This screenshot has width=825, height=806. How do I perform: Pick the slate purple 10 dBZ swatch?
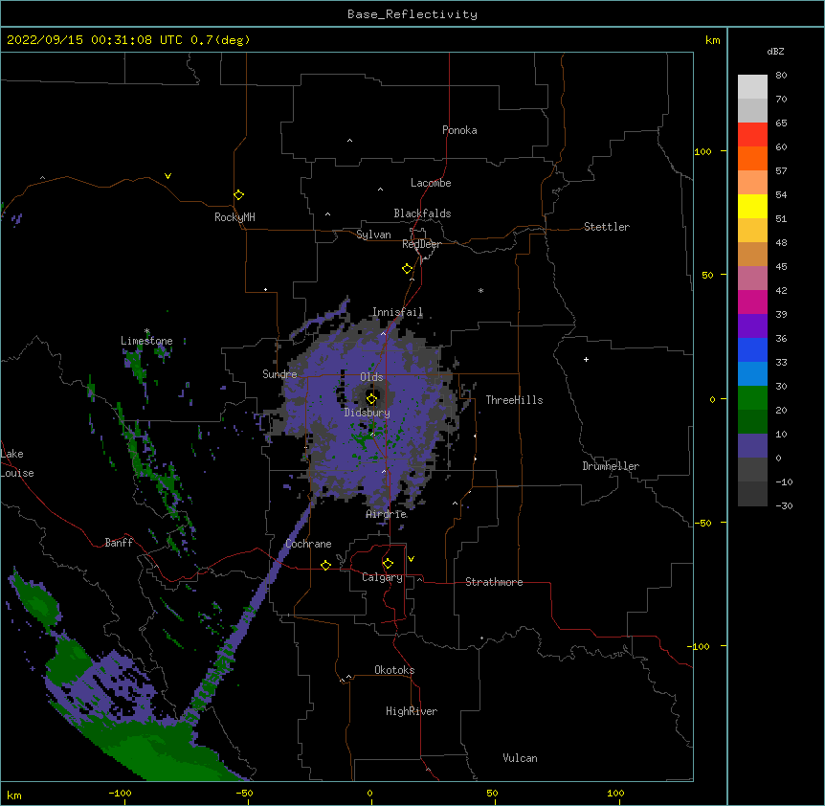tap(752, 446)
